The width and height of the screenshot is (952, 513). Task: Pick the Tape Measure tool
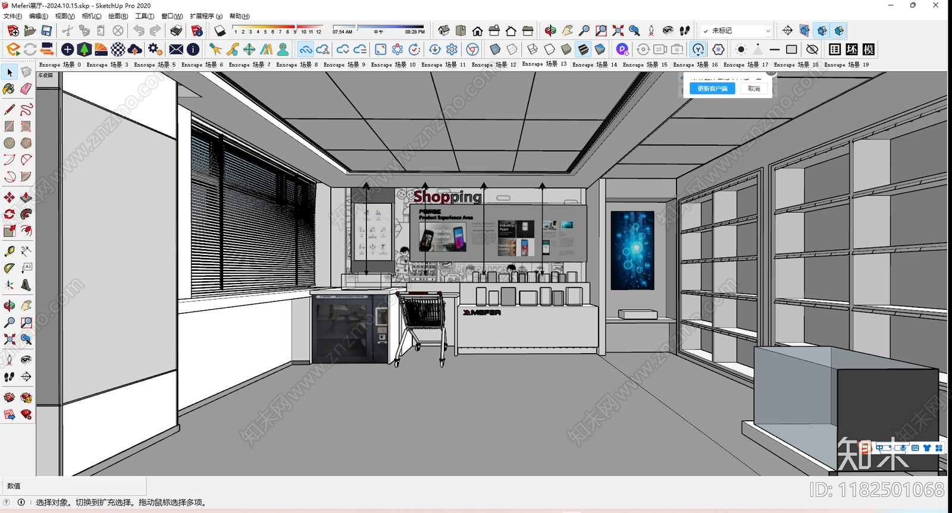coord(10,251)
